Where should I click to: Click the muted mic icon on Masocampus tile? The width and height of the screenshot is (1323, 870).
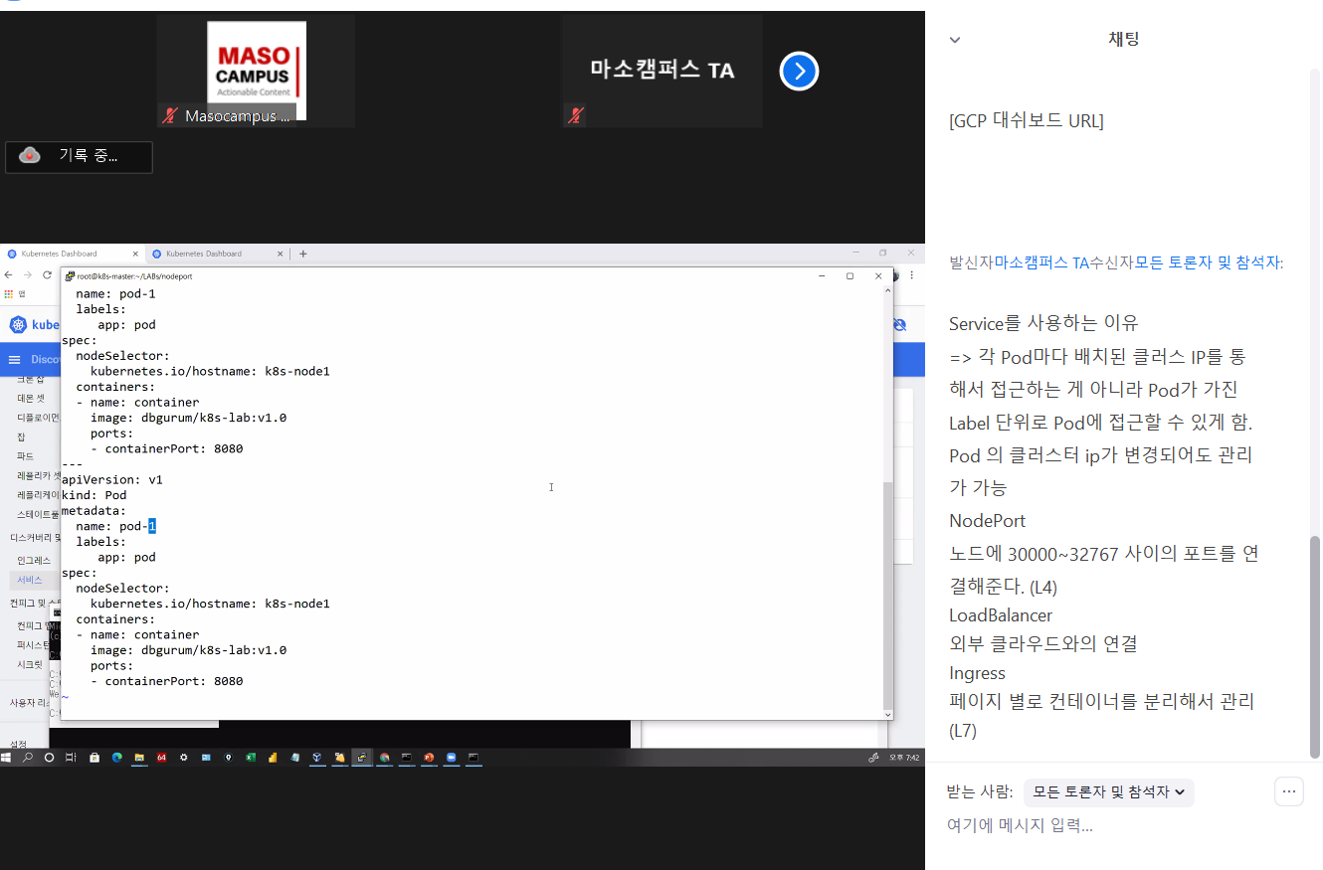coord(170,116)
